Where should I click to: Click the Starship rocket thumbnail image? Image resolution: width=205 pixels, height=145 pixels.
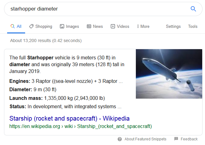(169, 74)
